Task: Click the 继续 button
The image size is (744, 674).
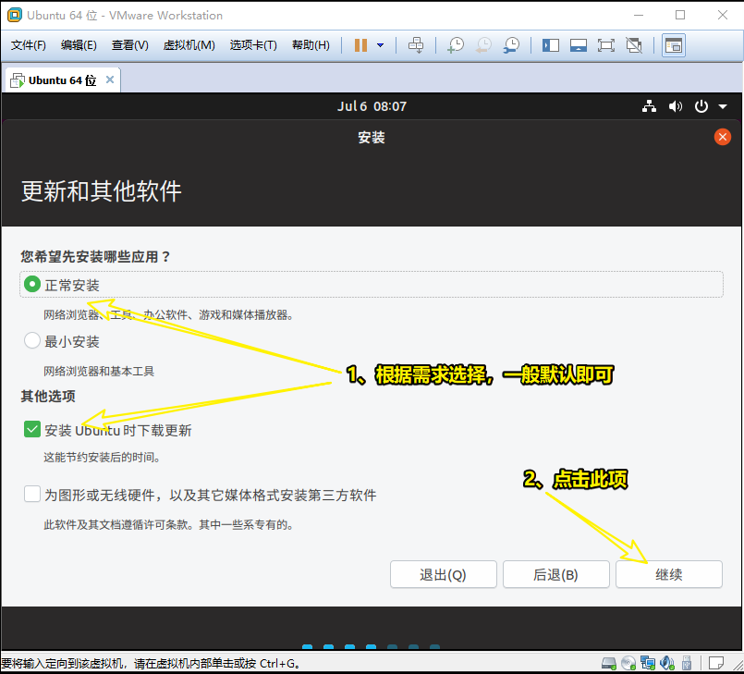Action: click(668, 574)
